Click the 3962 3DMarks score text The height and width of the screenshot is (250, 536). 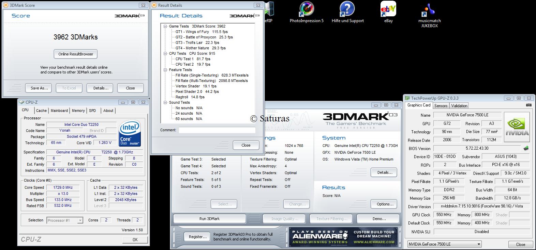(76, 37)
